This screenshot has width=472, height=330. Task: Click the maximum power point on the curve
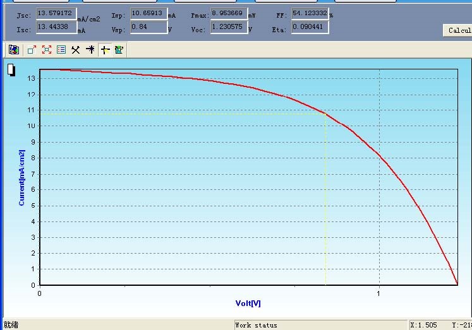click(325, 114)
